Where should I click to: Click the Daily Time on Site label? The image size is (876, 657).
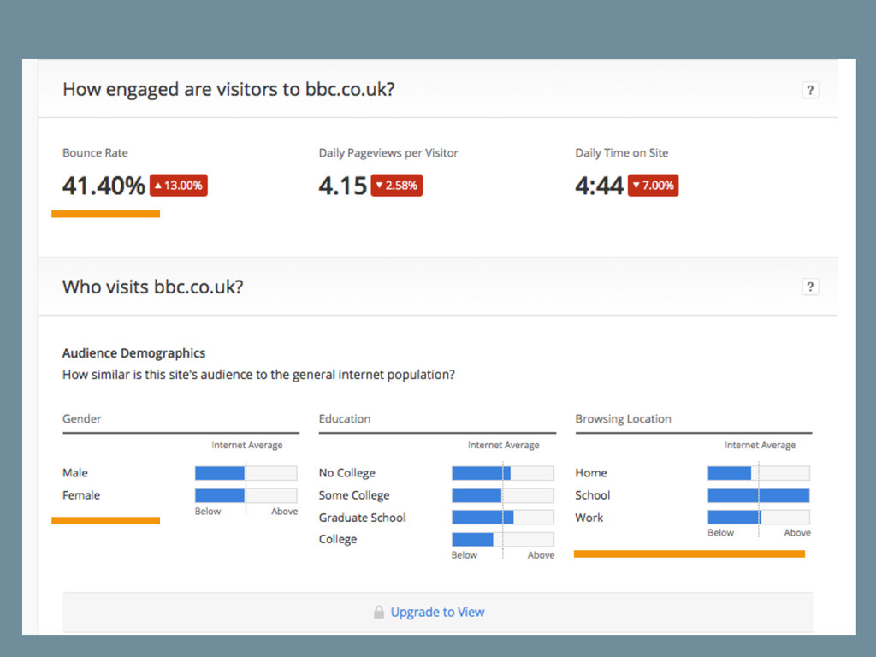[622, 152]
